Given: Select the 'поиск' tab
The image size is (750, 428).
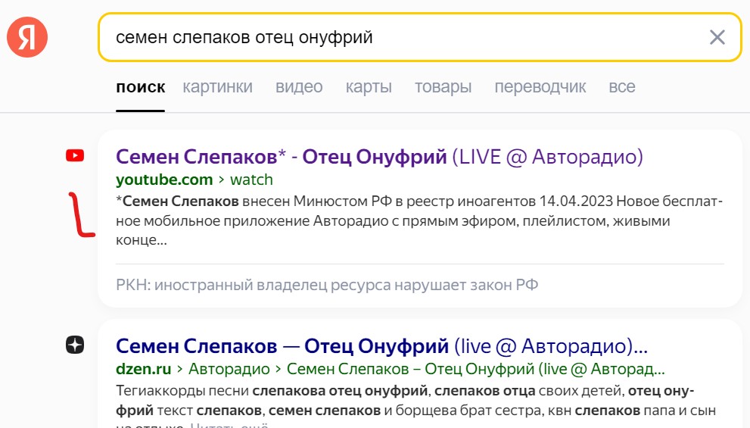Looking at the screenshot, I should click(141, 87).
